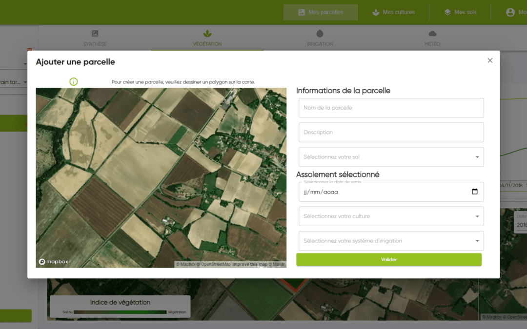This screenshot has height=329, width=527.
Task: Click the Irrigation water drop icon
Action: (x=320, y=33)
